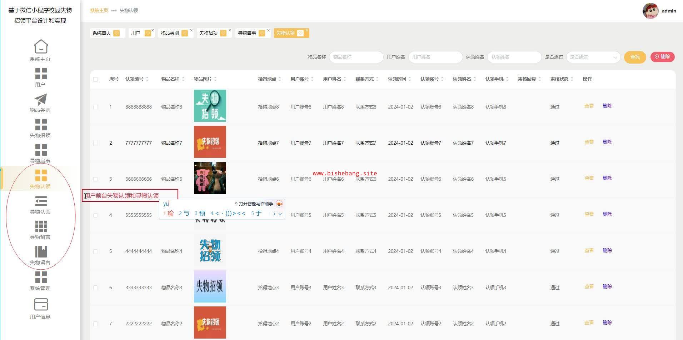The width and height of the screenshot is (683, 340).
Task: Click the yellow 查找 search button
Action: click(635, 57)
